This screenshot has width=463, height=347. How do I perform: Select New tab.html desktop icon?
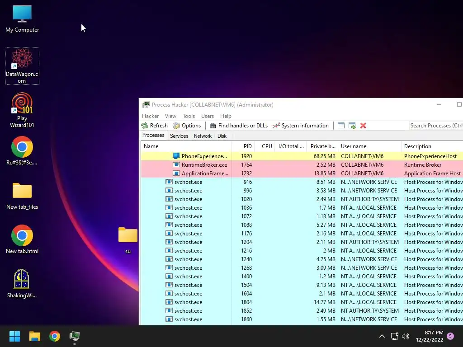(x=22, y=239)
